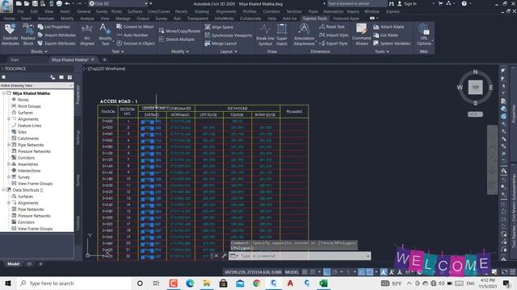Open URL Options tool
This screenshot has height=290, width=517.
423,35
